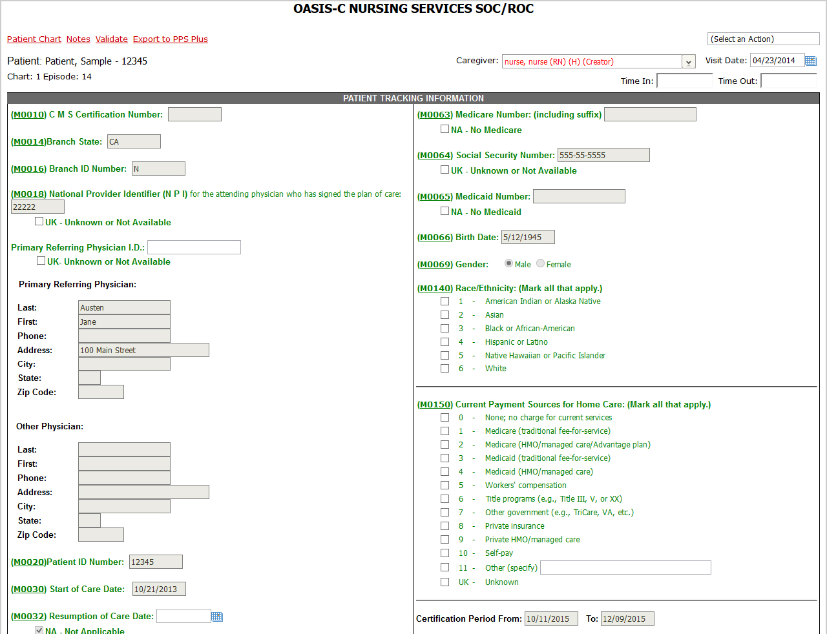This screenshot has width=827, height=634.
Task: Open the Resumption of Care Date calendar
Action: tap(217, 617)
